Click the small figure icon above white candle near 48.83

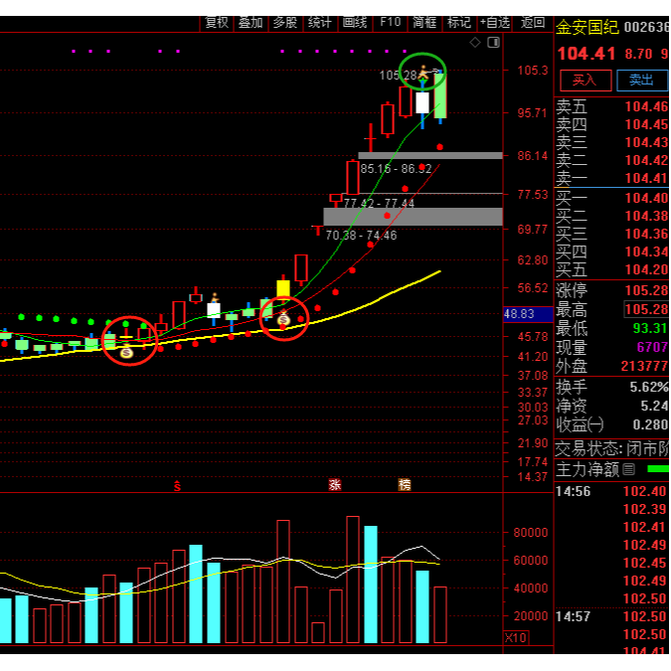coord(215,298)
